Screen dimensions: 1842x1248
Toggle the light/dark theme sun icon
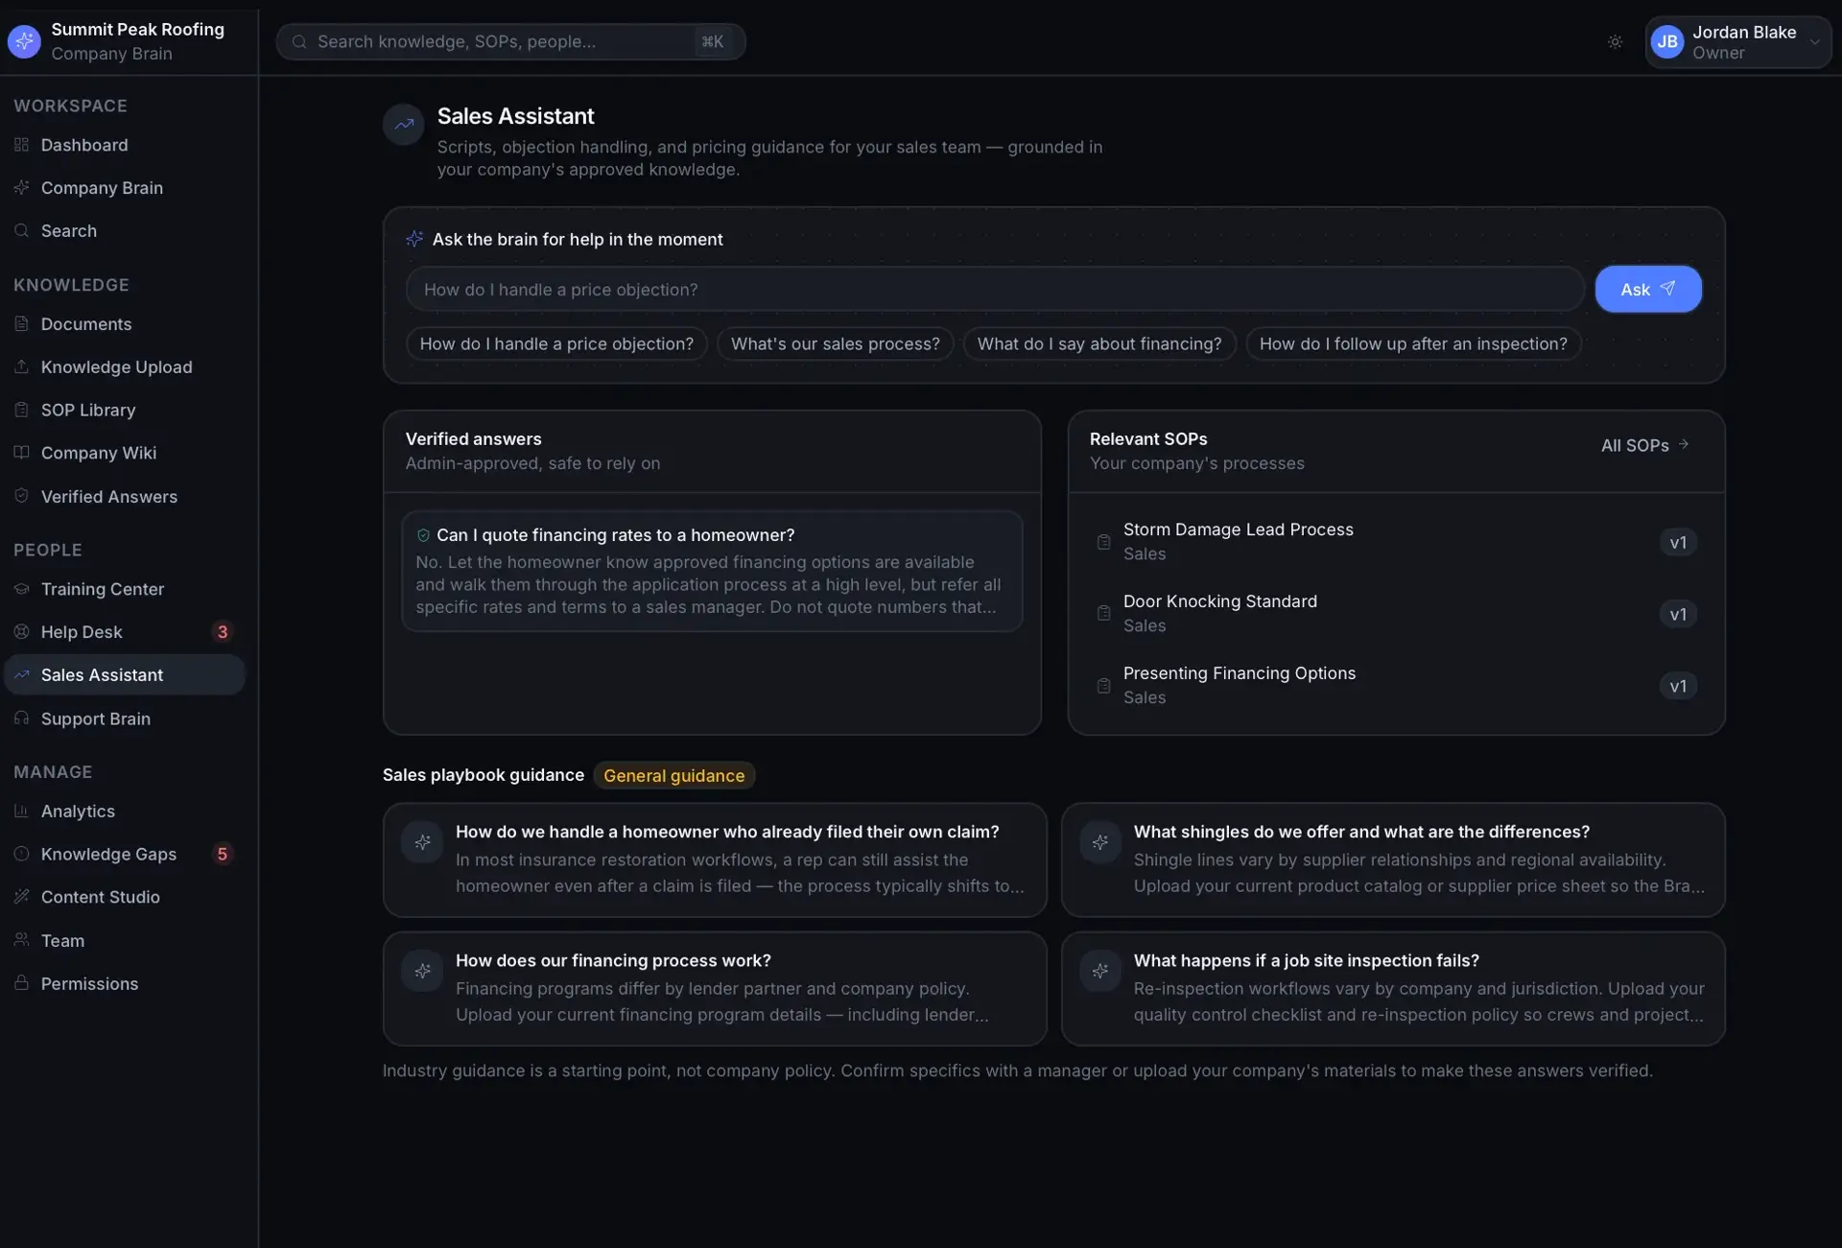click(x=1615, y=42)
